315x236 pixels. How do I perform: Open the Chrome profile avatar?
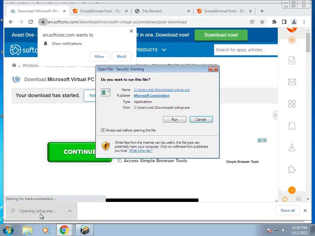pyautogui.click(x=294, y=22)
